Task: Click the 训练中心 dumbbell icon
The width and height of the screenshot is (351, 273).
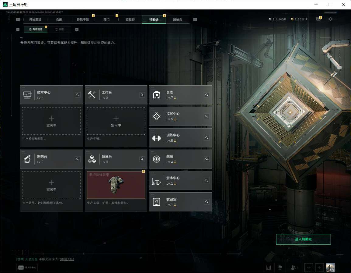Action: (x=156, y=138)
